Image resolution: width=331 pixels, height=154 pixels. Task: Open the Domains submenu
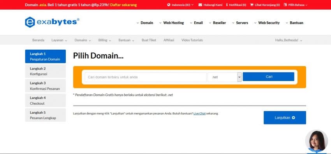(x=83, y=40)
